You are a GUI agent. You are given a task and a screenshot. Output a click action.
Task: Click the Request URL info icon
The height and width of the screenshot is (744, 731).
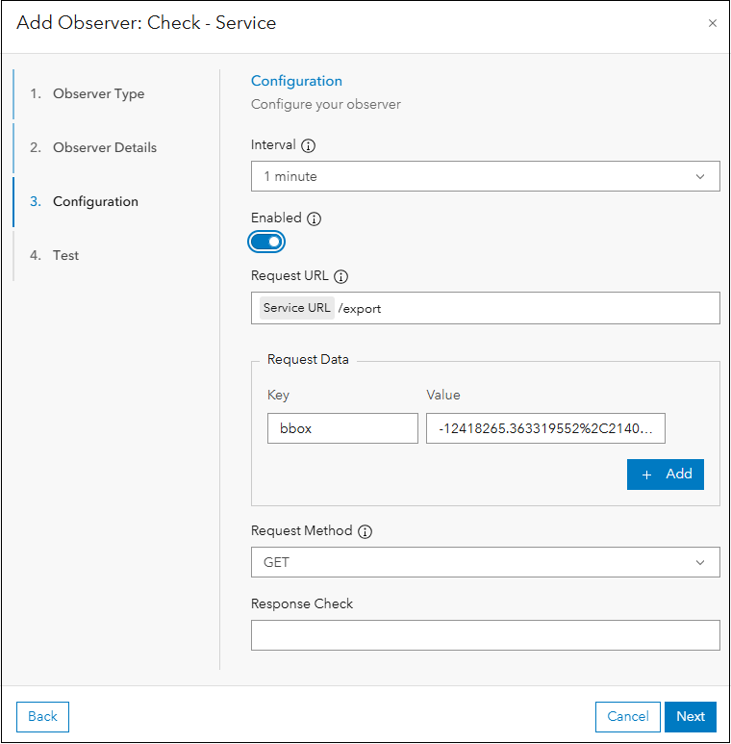click(x=340, y=276)
